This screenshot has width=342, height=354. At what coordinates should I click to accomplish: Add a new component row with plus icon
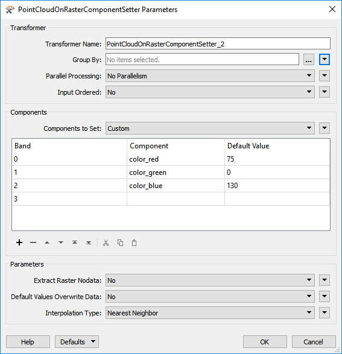(19, 242)
